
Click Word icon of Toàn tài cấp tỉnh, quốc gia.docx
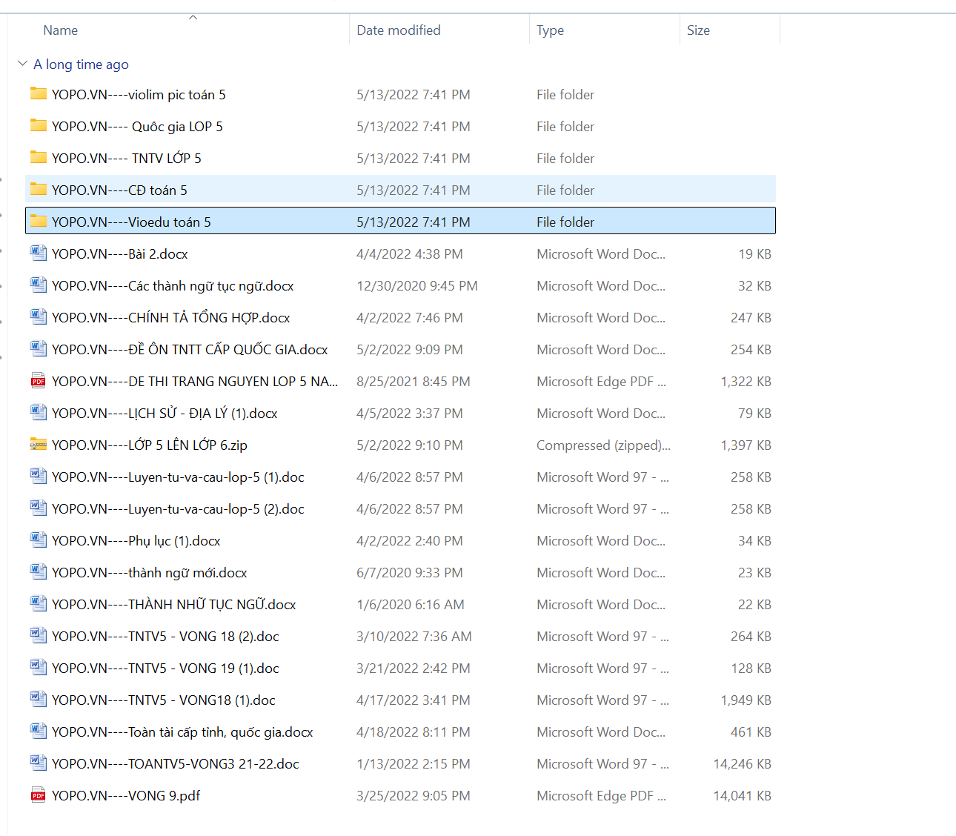39,731
